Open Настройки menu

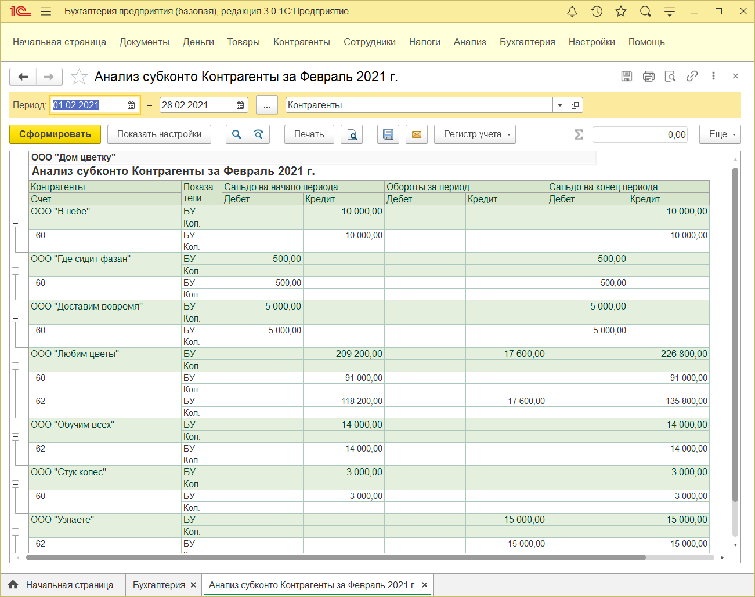point(592,42)
